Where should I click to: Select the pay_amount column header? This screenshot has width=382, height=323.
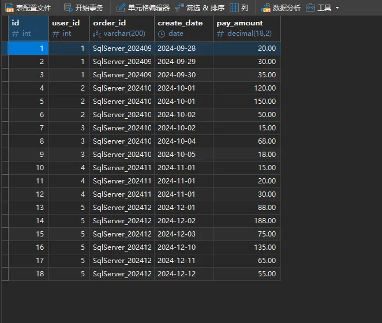click(x=246, y=28)
